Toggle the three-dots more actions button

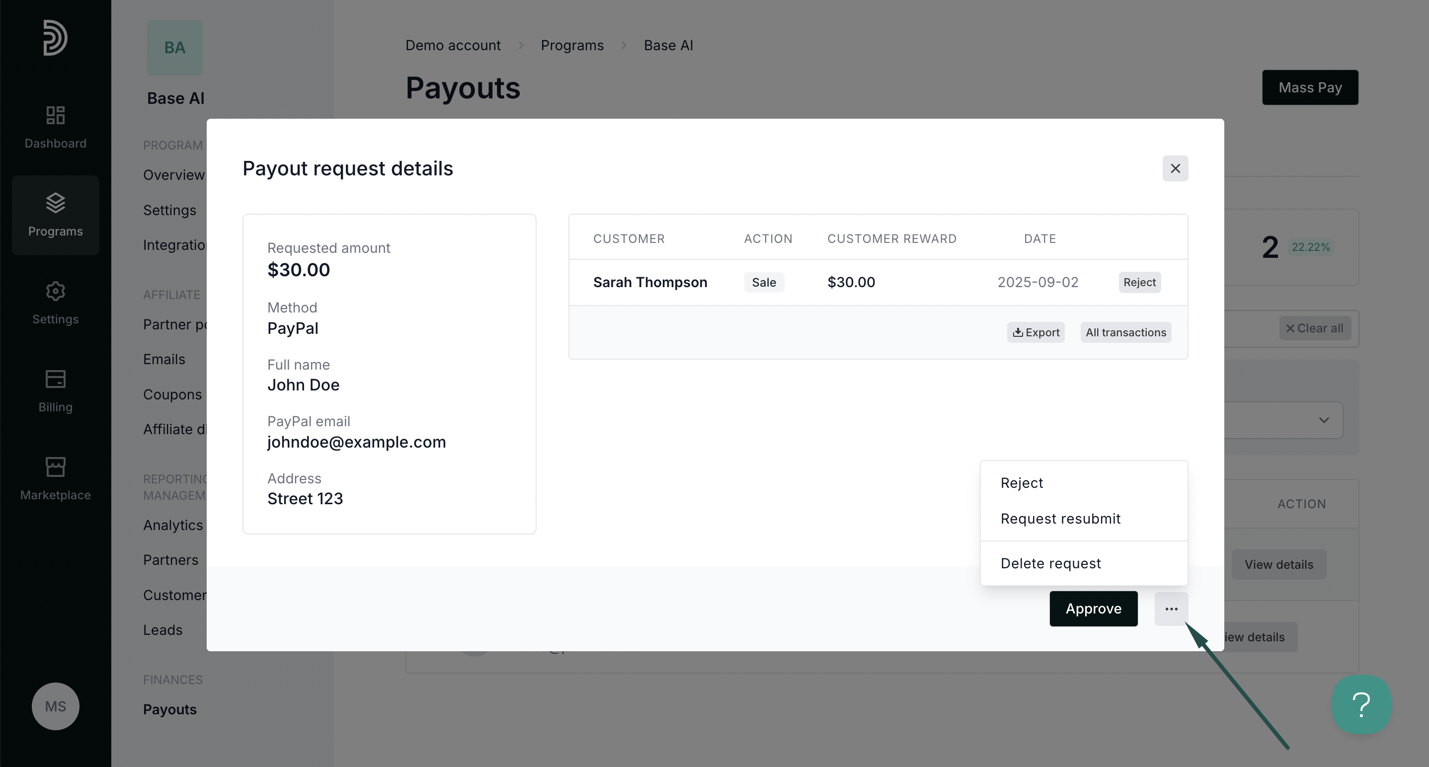tap(1171, 609)
